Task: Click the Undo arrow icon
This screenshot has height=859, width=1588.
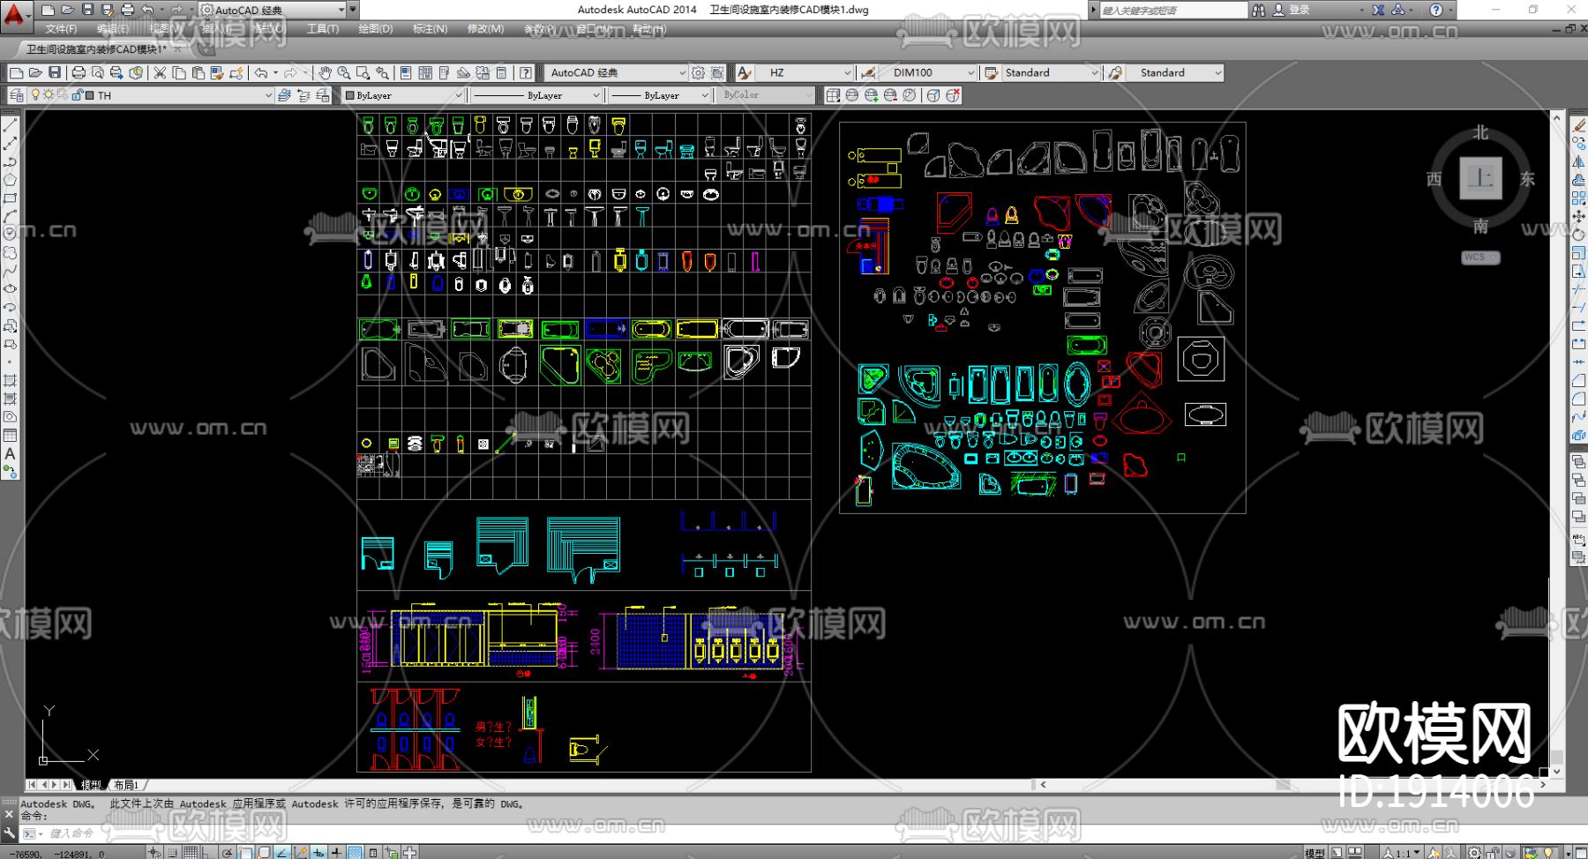Action: [261, 73]
